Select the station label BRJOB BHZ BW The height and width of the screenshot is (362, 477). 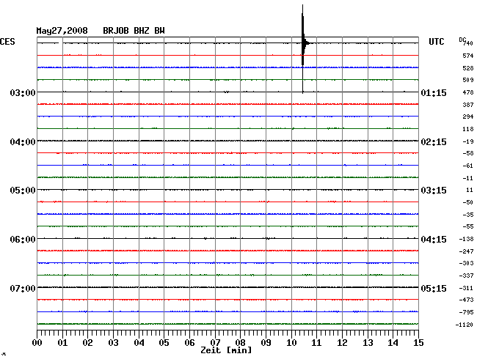134,31
